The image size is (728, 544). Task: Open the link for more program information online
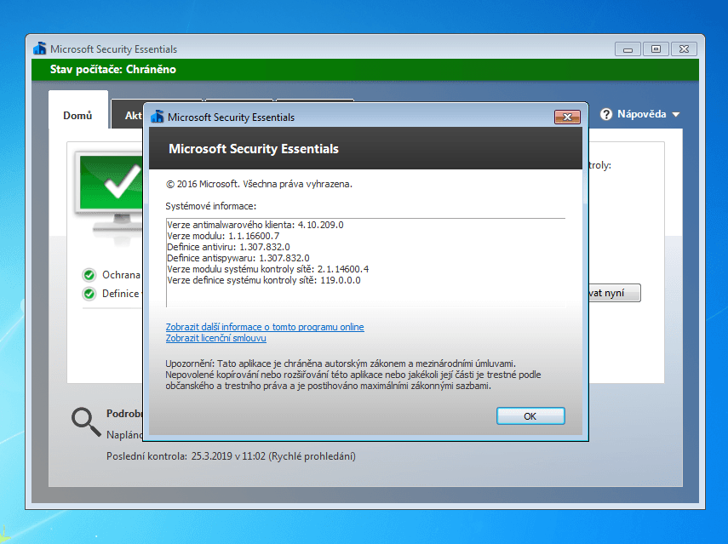[265, 327]
